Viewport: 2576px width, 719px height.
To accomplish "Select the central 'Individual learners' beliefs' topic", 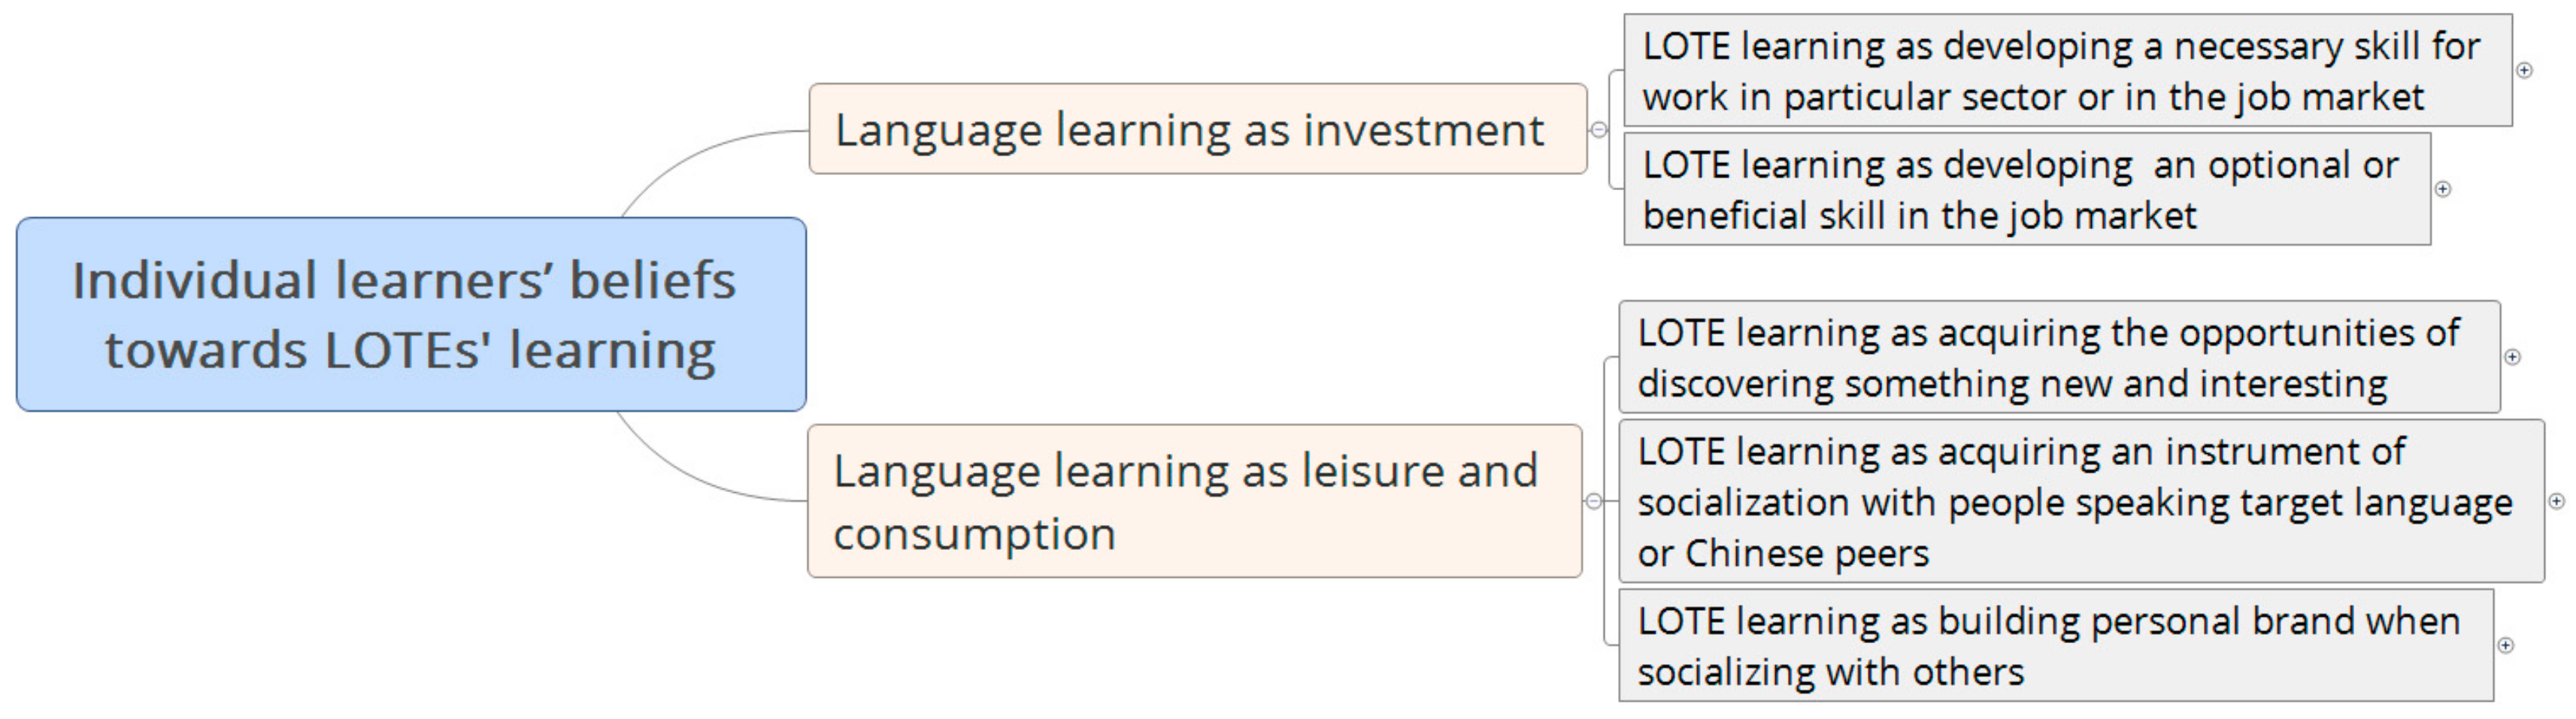I will [411, 315].
